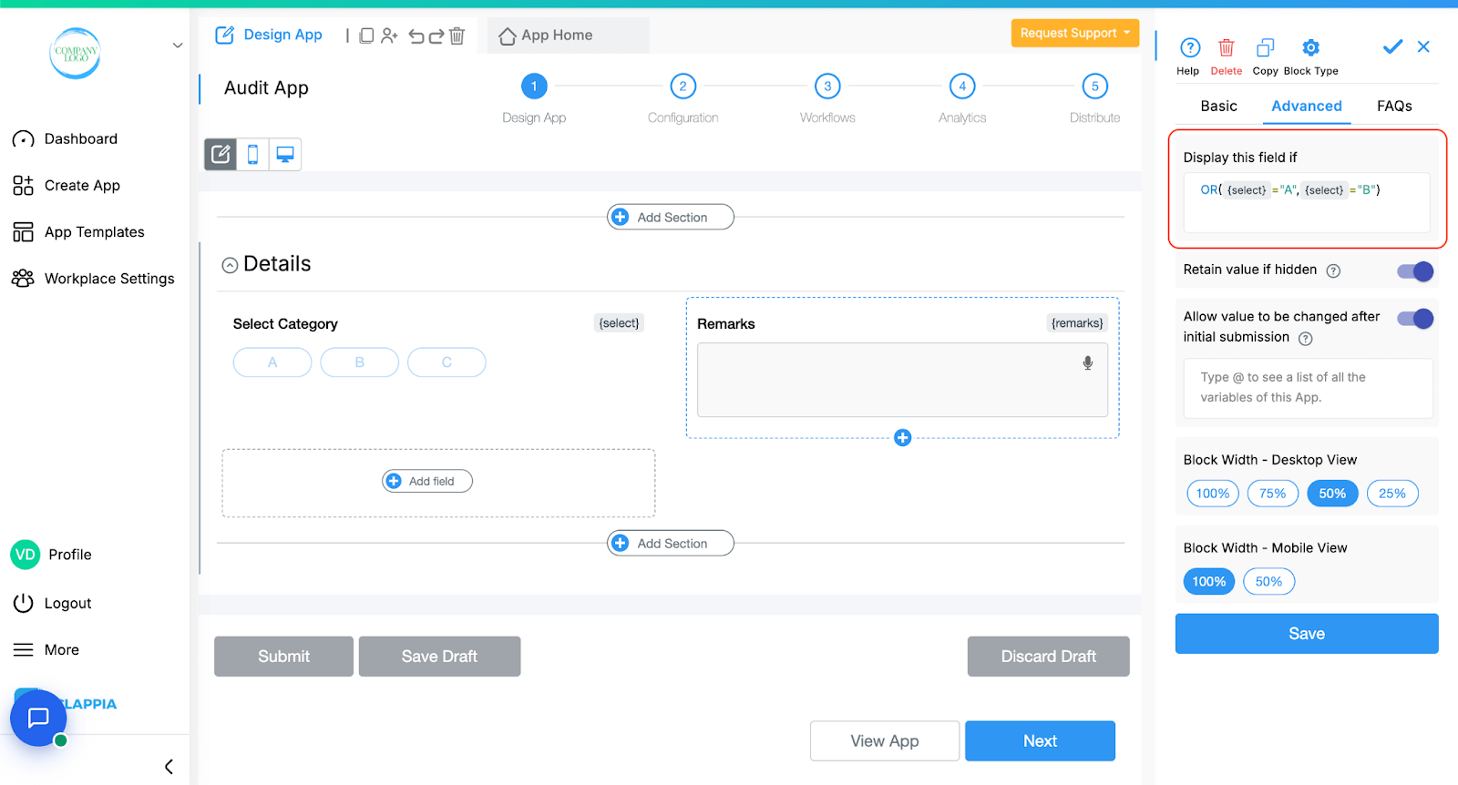Image resolution: width=1458 pixels, height=785 pixels.
Task: Set desktop block width to 75%
Action: pos(1272,494)
